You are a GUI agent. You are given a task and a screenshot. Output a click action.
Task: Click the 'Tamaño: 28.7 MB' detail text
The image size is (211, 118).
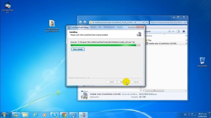coord(138,97)
